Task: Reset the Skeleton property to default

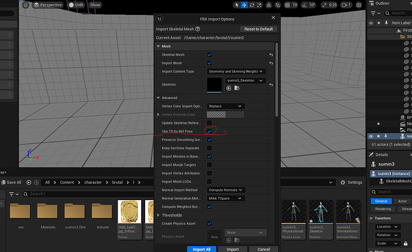Action: point(271,85)
